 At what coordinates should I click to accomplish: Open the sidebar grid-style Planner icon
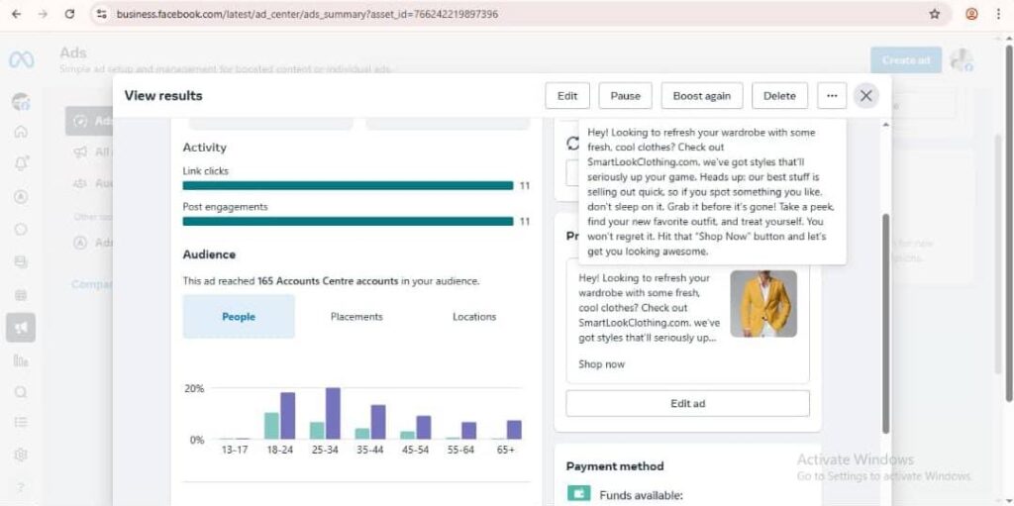(21, 295)
